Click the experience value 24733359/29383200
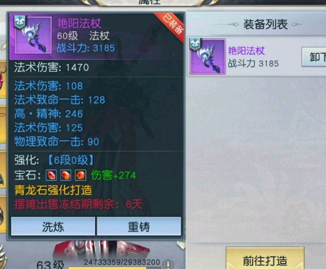This screenshot has height=269, width=326. pyautogui.click(x=122, y=262)
